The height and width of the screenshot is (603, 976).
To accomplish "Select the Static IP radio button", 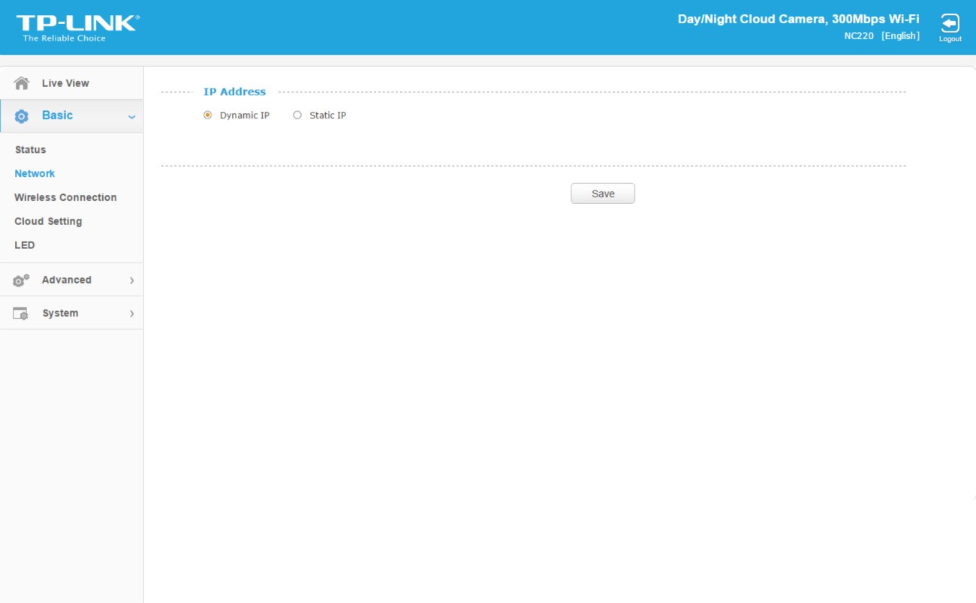I will pyautogui.click(x=297, y=115).
